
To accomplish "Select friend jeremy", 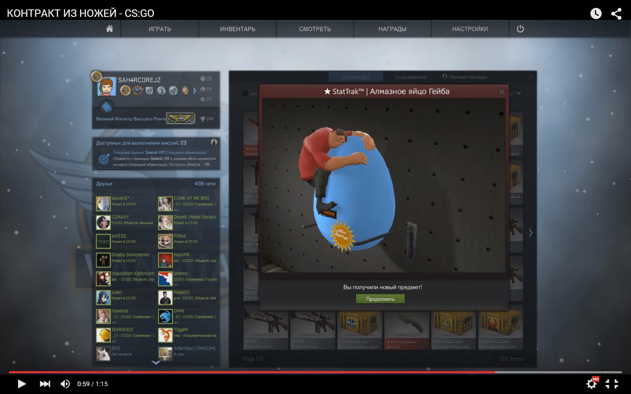I will coord(187,278).
